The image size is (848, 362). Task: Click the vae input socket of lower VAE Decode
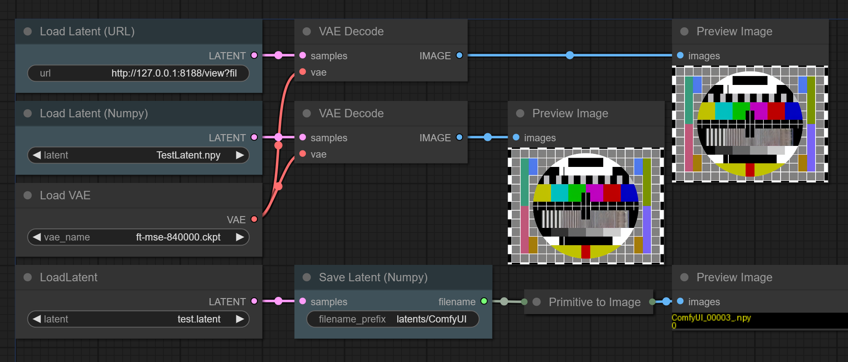(x=302, y=154)
